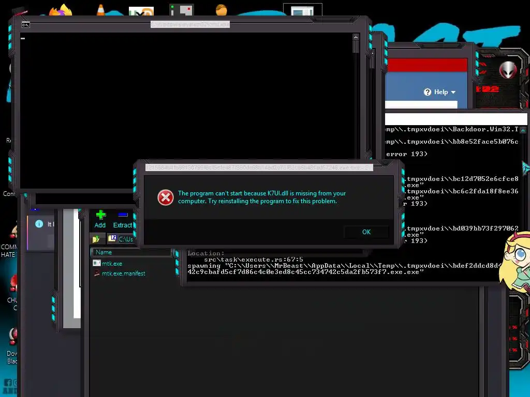Click the cmd window title path text
The height and width of the screenshot is (397, 530).
pyautogui.click(x=190, y=24)
